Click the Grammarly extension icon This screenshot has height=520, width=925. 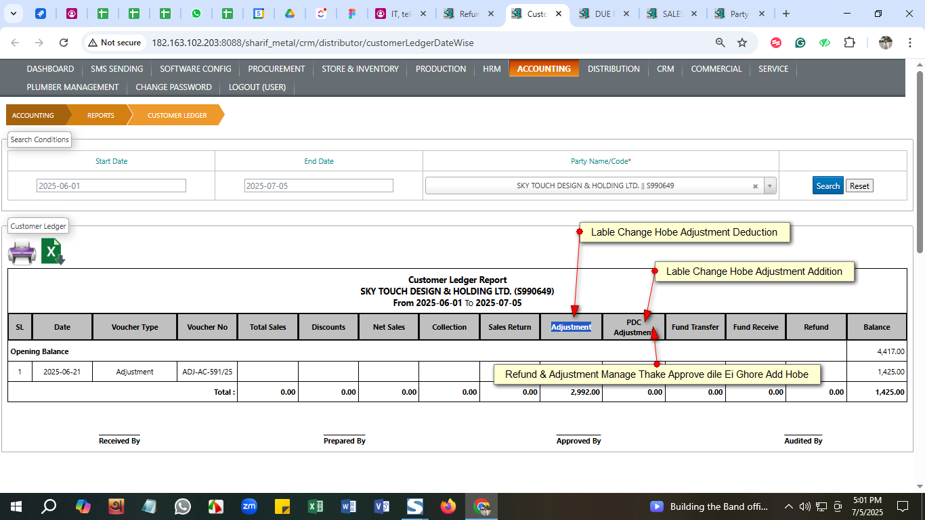point(800,43)
